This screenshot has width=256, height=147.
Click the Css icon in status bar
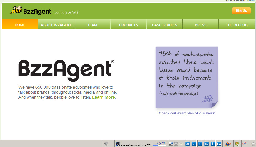[219, 144]
